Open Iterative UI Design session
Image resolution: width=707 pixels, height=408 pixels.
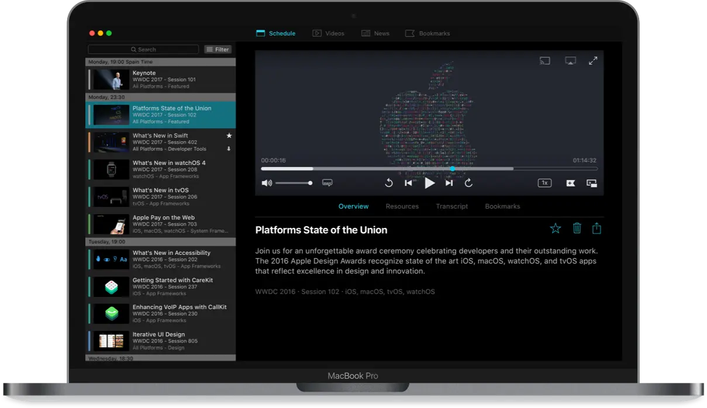click(161, 341)
